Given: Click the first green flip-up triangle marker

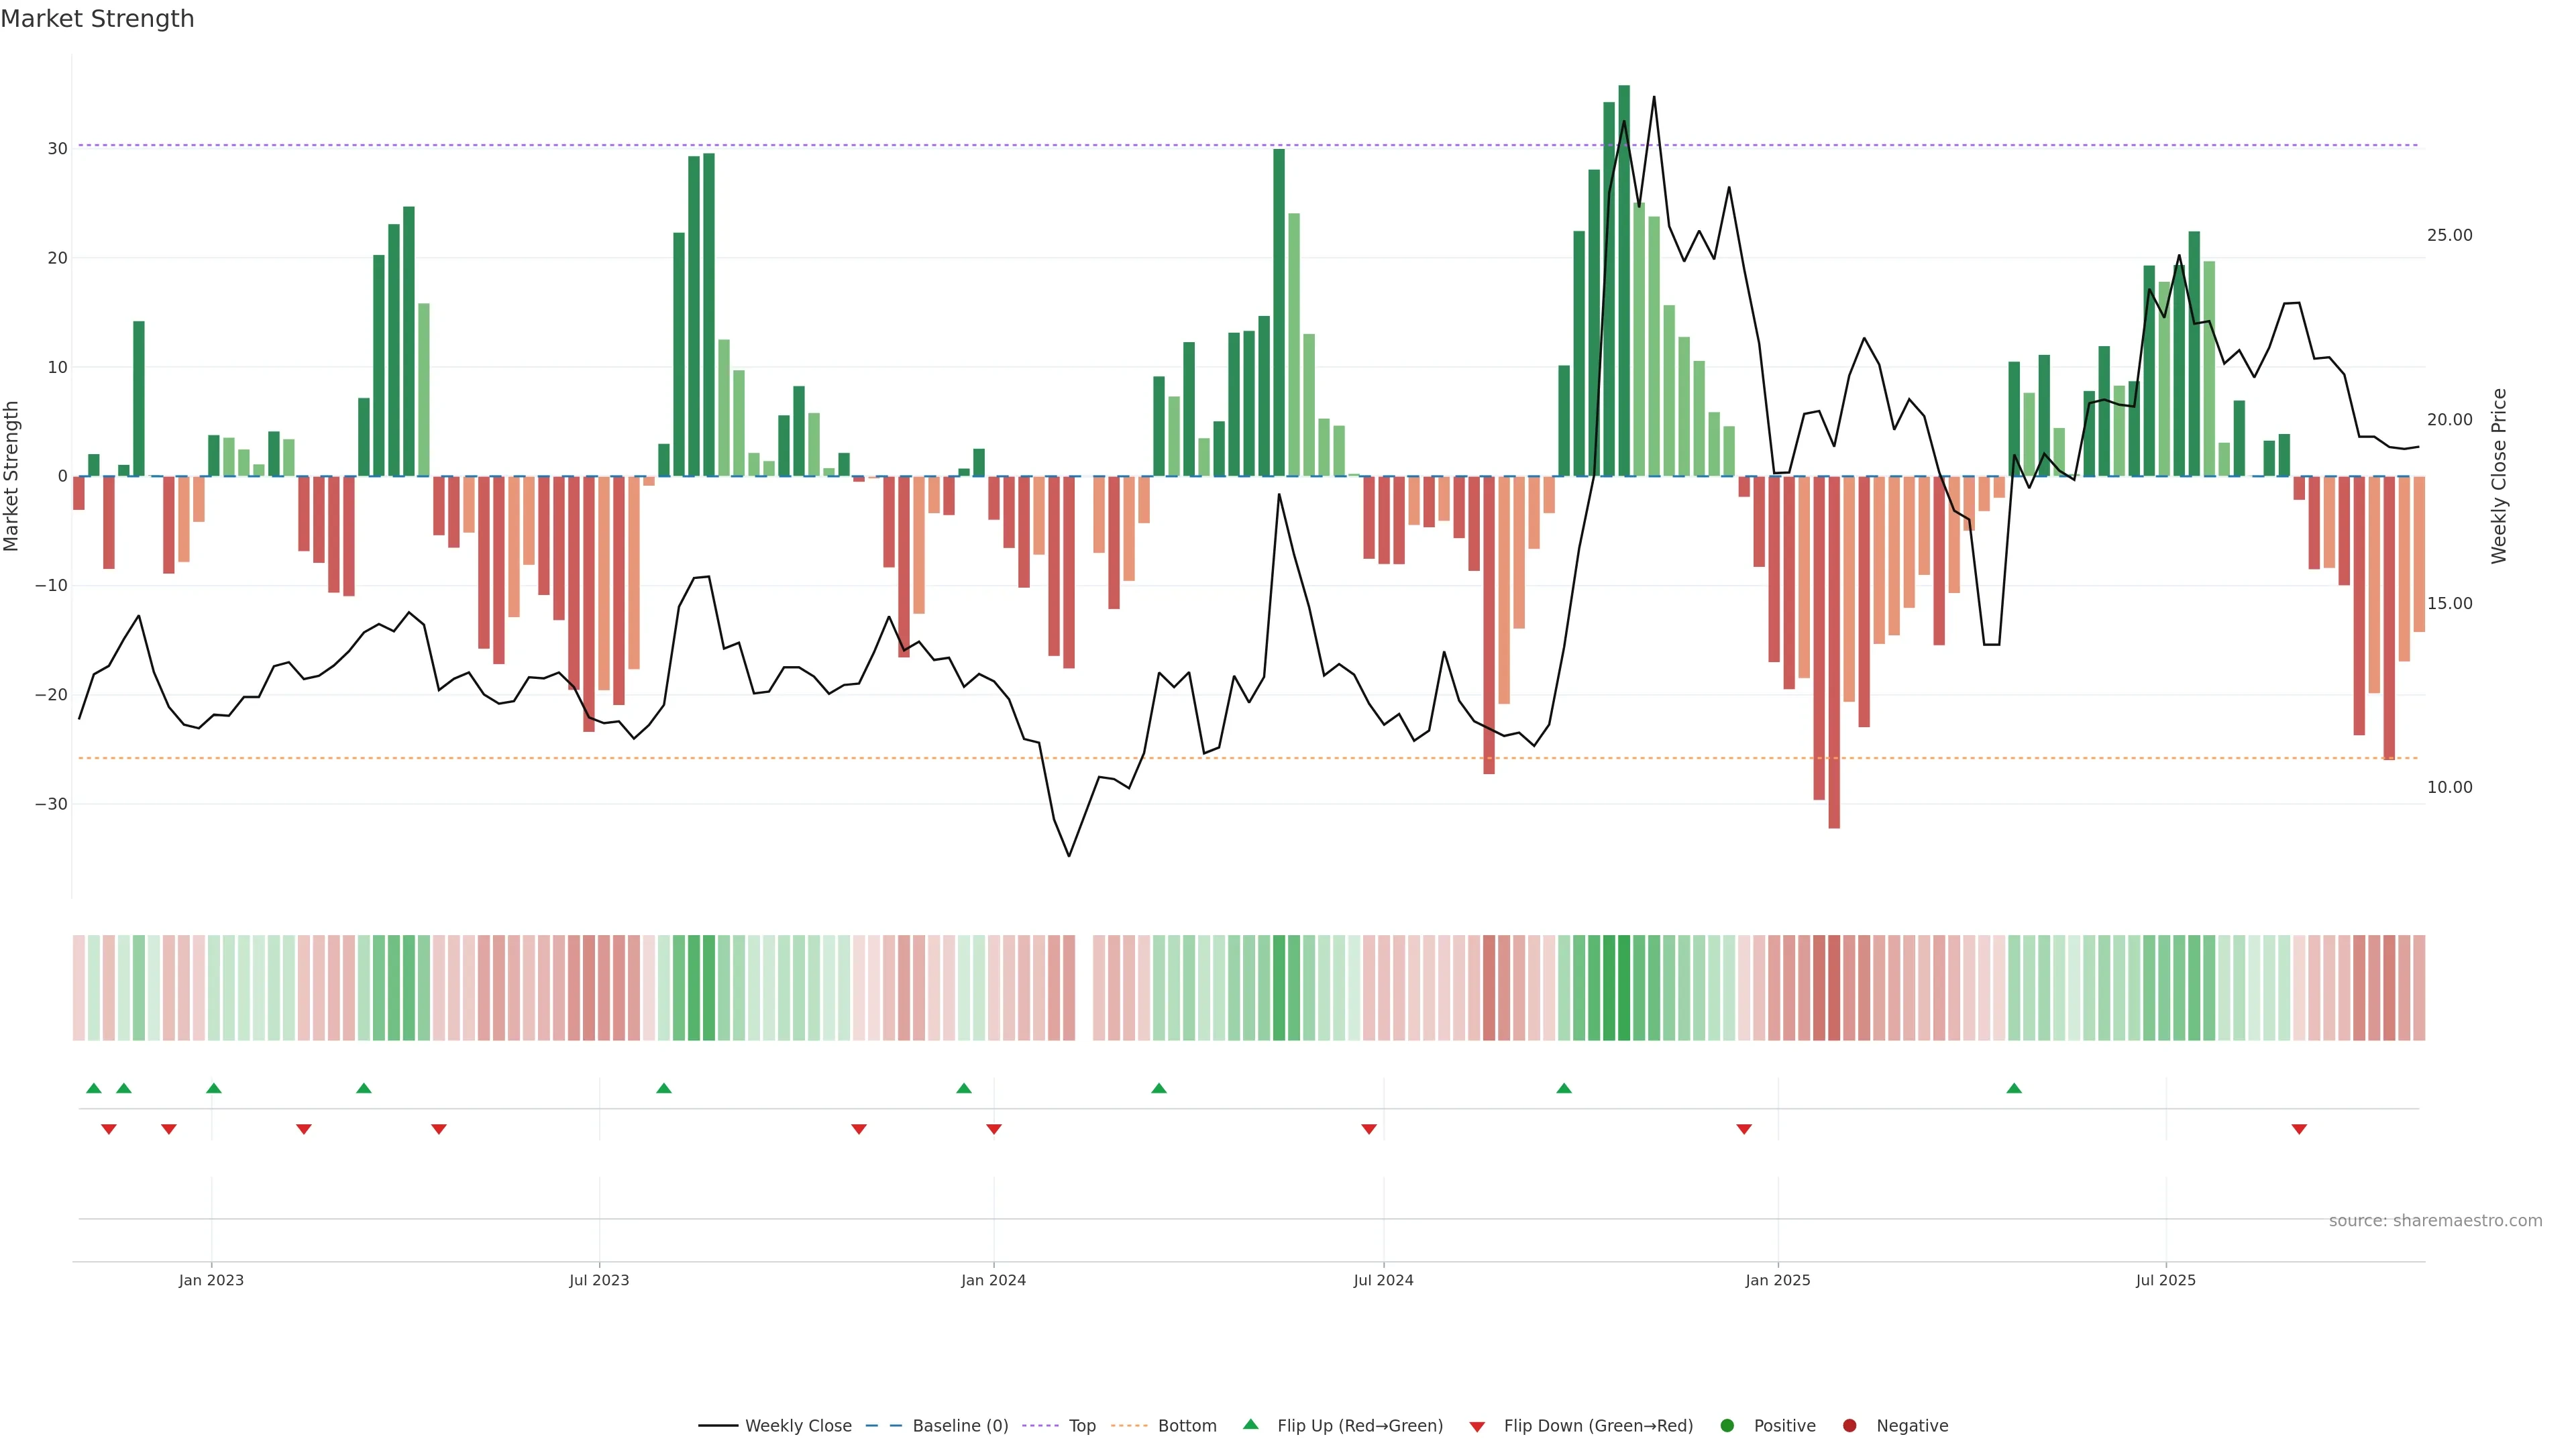Looking at the screenshot, I should (94, 1088).
